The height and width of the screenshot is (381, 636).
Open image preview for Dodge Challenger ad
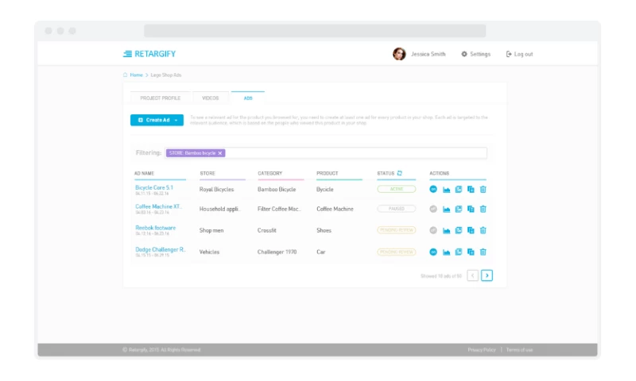(x=459, y=252)
